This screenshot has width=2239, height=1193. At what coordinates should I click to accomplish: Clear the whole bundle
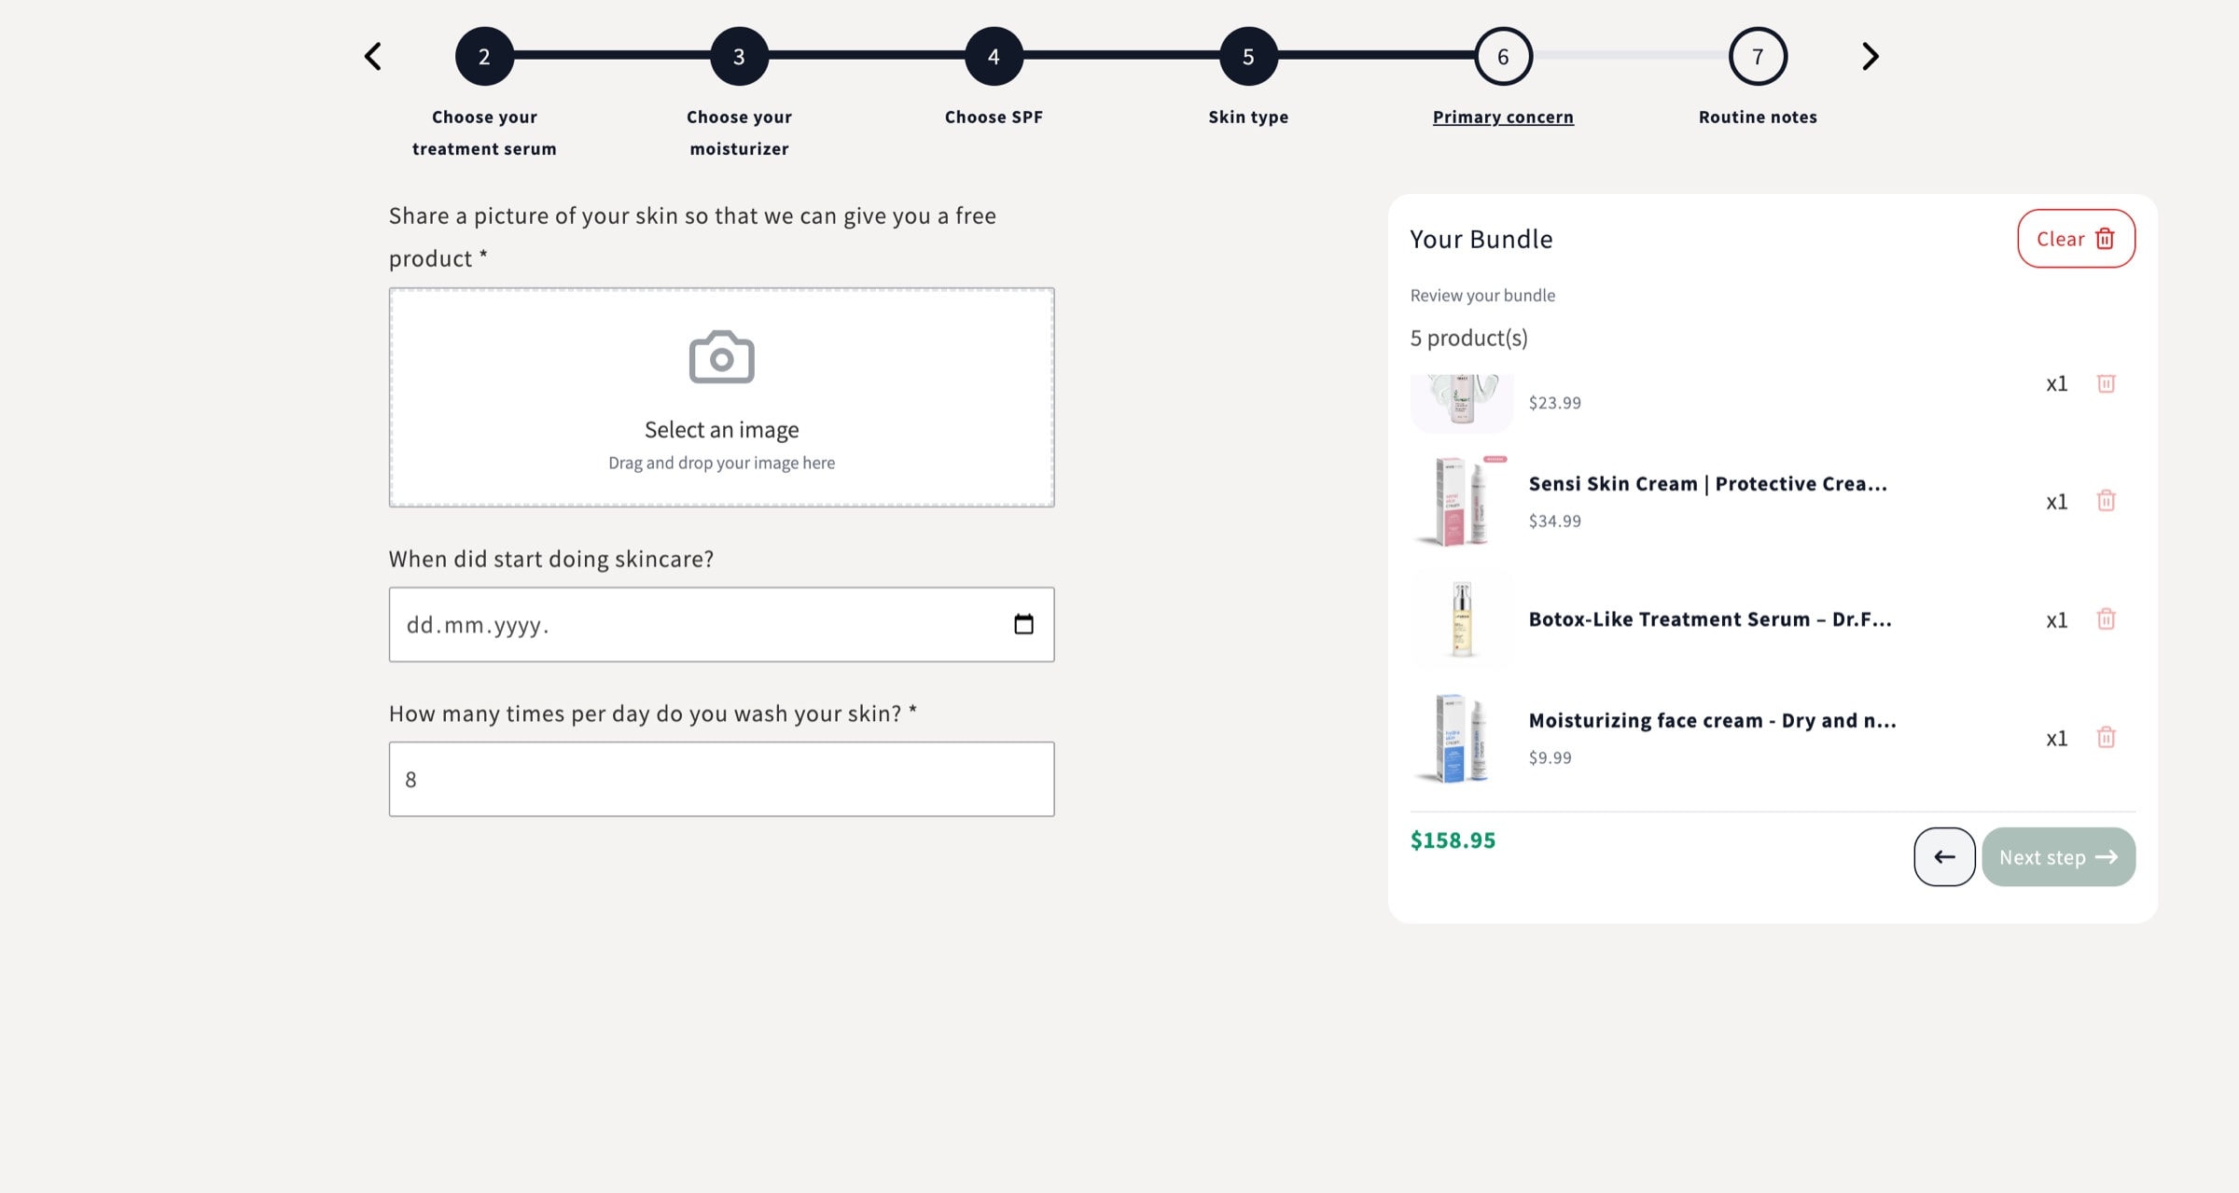click(2076, 239)
